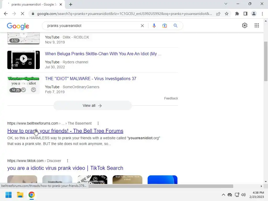Click the cloud sync tray icon

pos(230,195)
